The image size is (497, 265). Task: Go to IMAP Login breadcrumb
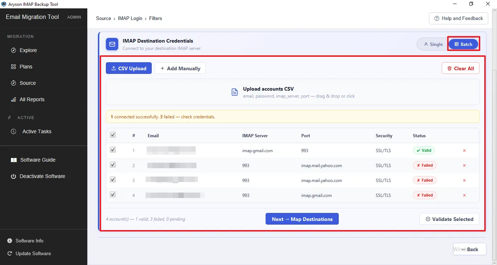coord(130,18)
